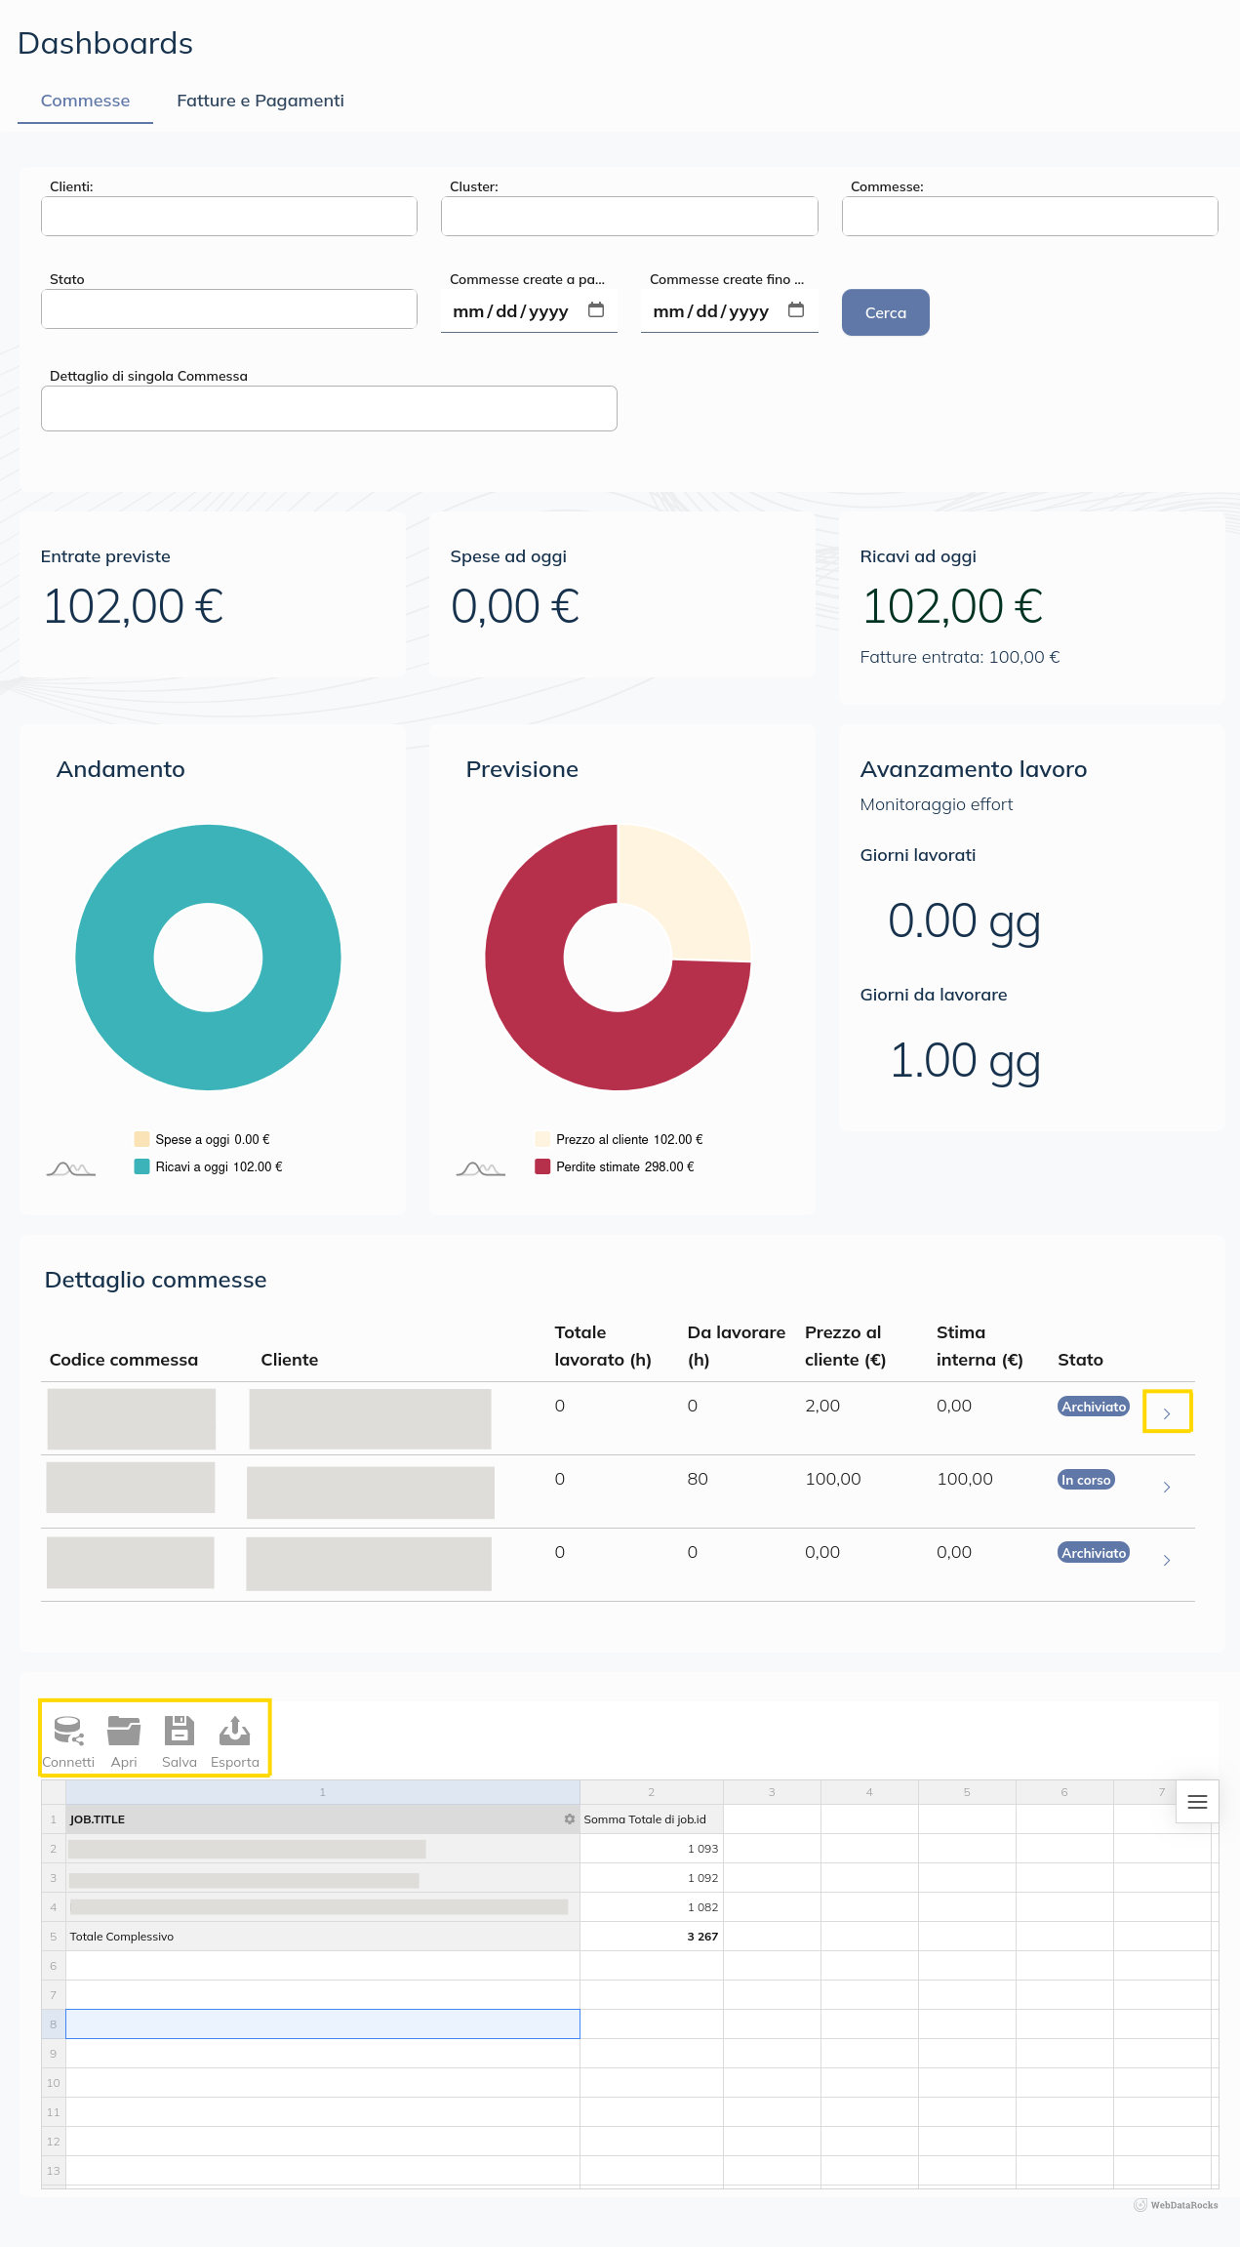Expand the In corso row chevron
Viewport: 1240px width, 2247px height.
click(1167, 1487)
